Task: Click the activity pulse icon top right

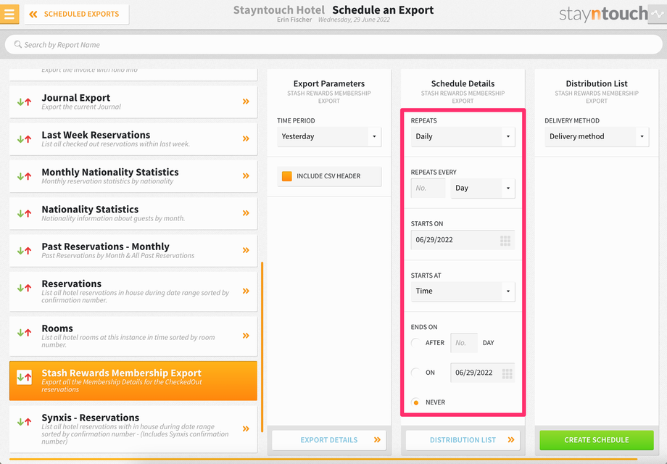Action: (658, 14)
